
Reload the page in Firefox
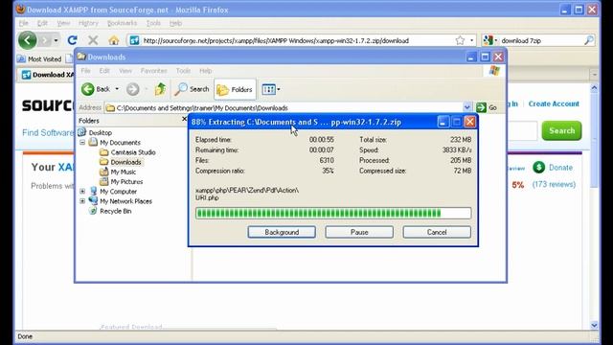73,40
